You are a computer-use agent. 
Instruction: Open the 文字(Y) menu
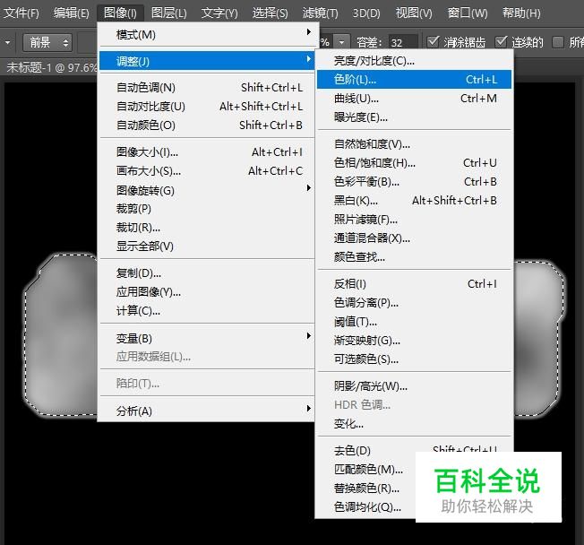219,13
